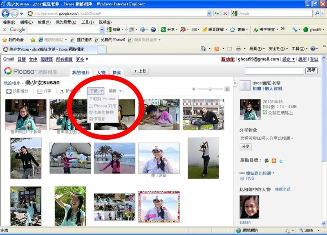Click the 上載 upload button

pyautogui.click(x=140, y=71)
